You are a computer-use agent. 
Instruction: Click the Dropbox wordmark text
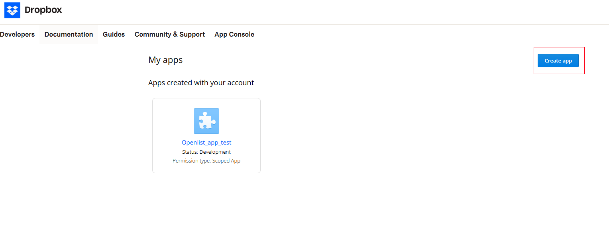[x=43, y=10]
